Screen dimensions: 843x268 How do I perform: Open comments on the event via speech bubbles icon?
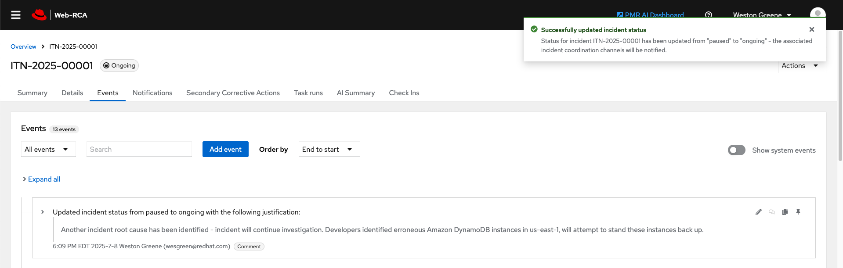772,212
